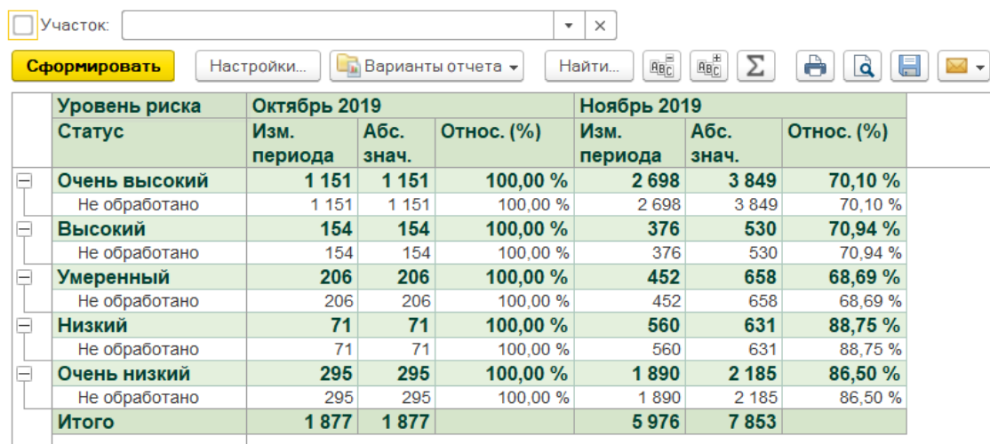Expand all report groups icon

click(709, 67)
